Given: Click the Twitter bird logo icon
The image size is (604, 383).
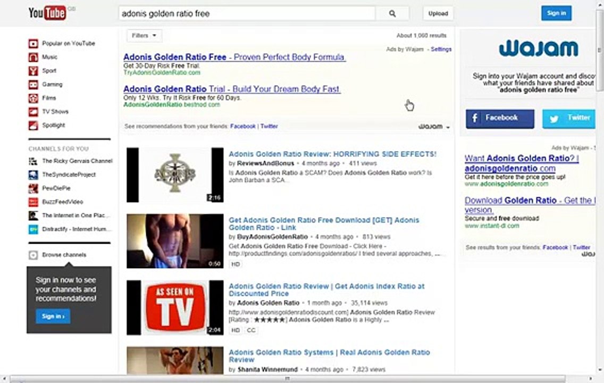Looking at the screenshot, I should [555, 119].
